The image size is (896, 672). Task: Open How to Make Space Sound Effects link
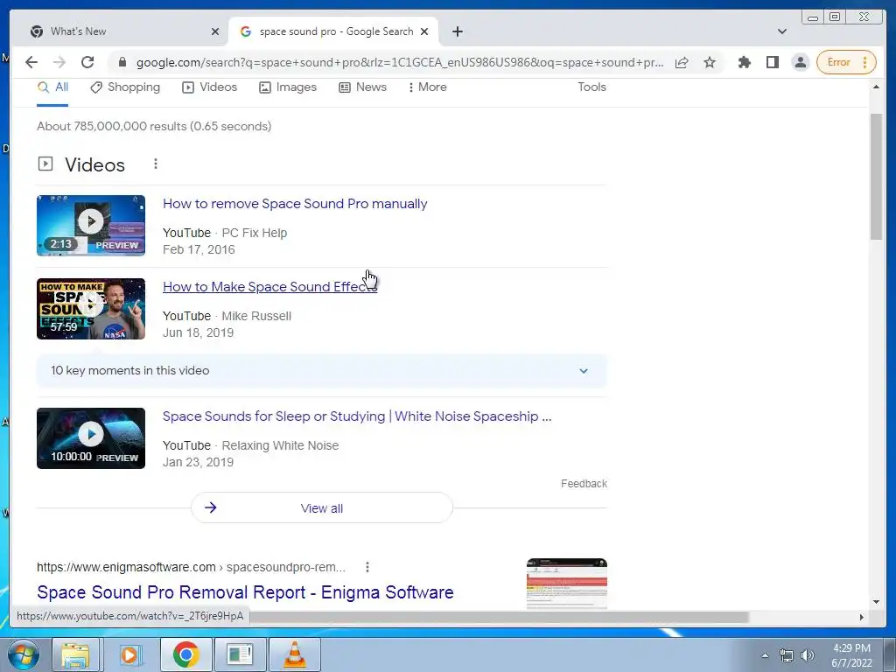click(x=269, y=287)
